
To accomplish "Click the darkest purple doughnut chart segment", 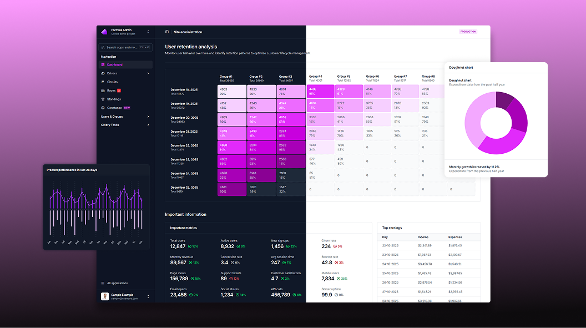I will click(x=504, y=100).
